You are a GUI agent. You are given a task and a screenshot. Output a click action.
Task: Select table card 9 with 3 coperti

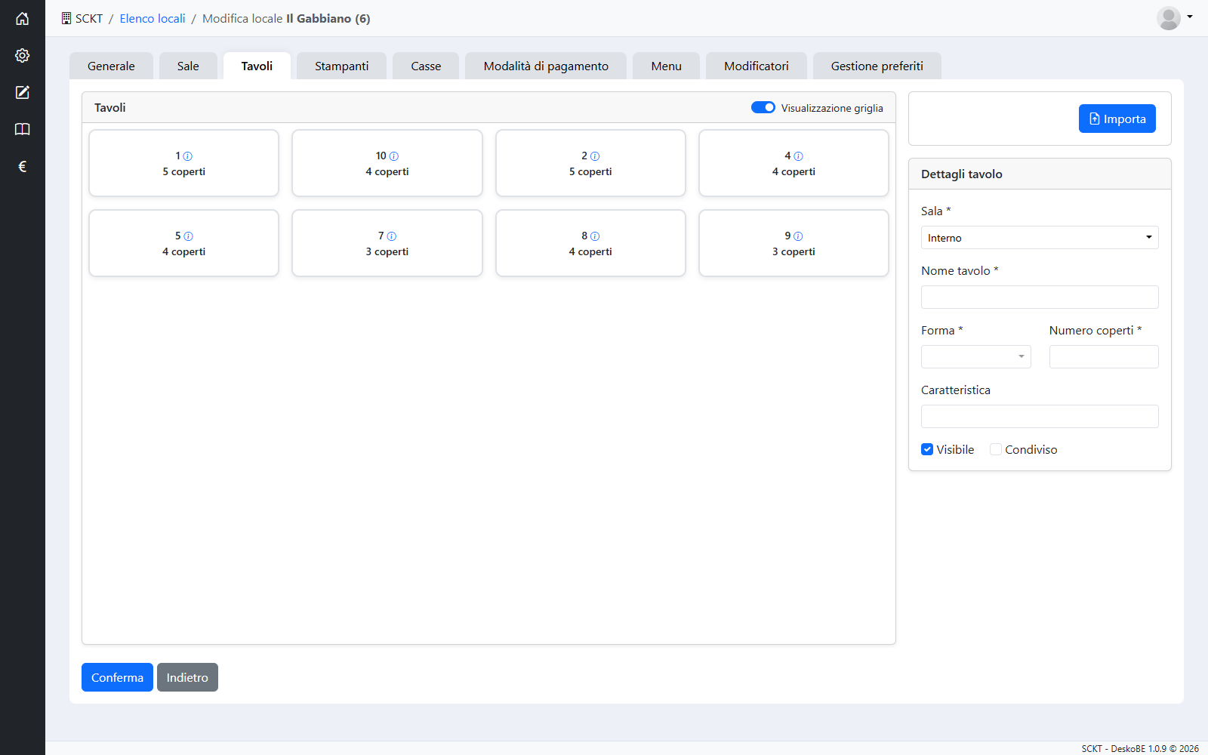coord(794,243)
